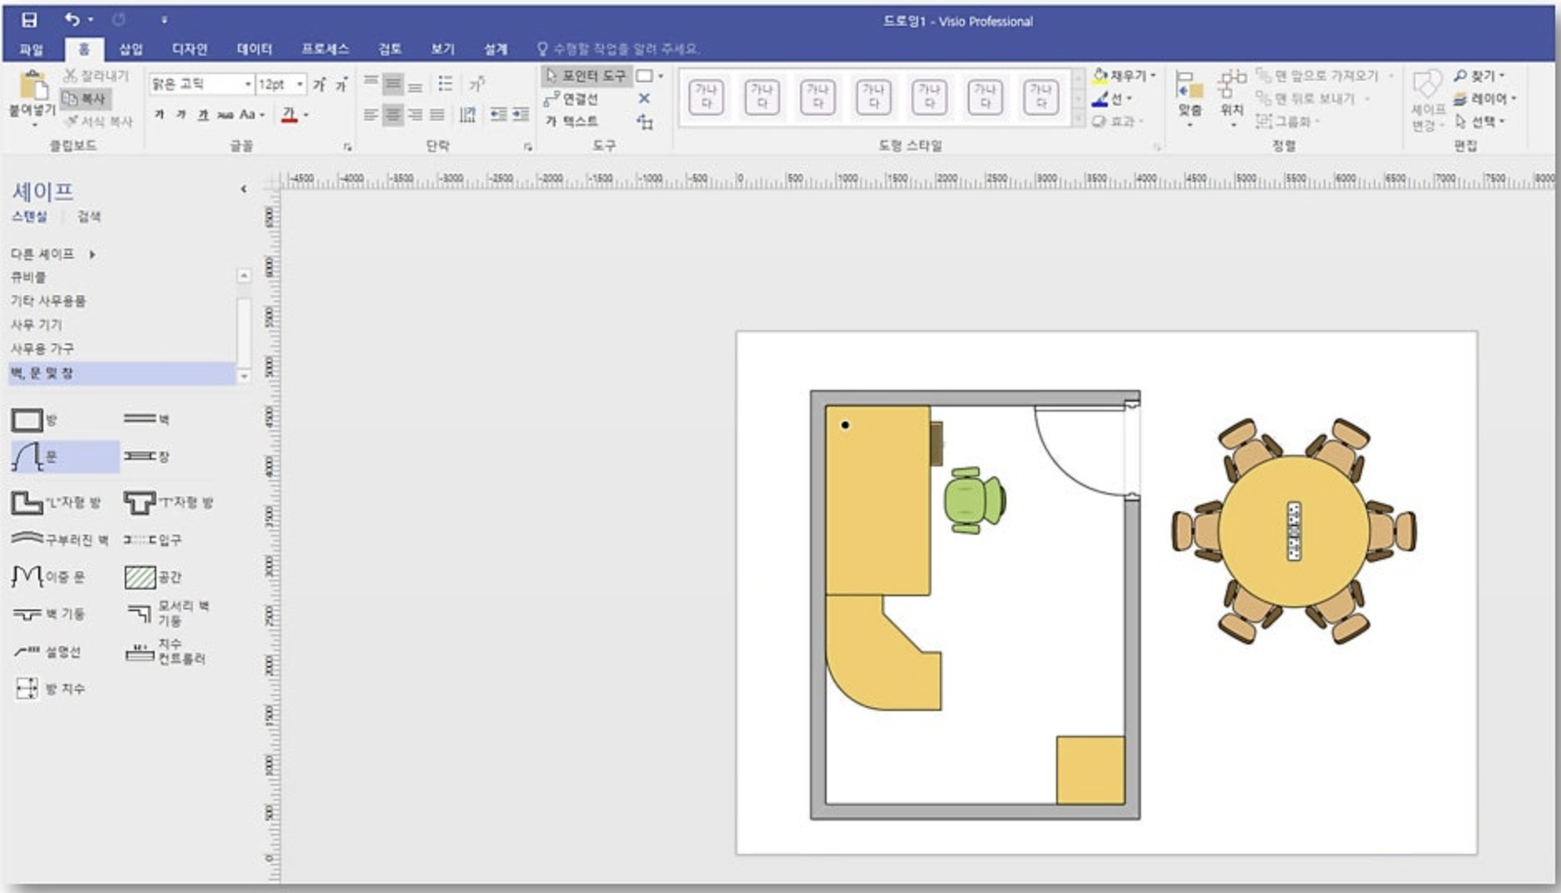
Task: Click the Save icon in title bar
Action: point(30,20)
